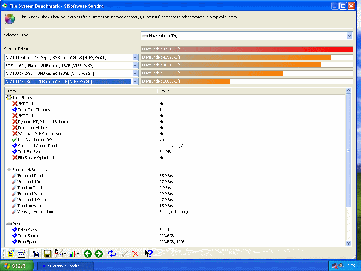The width and height of the screenshot is (361, 271).
Task: Select the Windows Disk Cache Used row
Action: point(40,134)
